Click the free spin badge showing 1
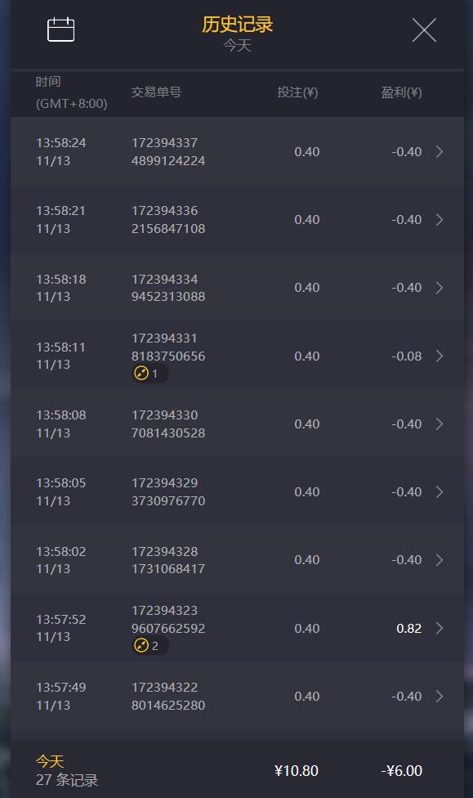The height and width of the screenshot is (798, 473). (x=147, y=374)
